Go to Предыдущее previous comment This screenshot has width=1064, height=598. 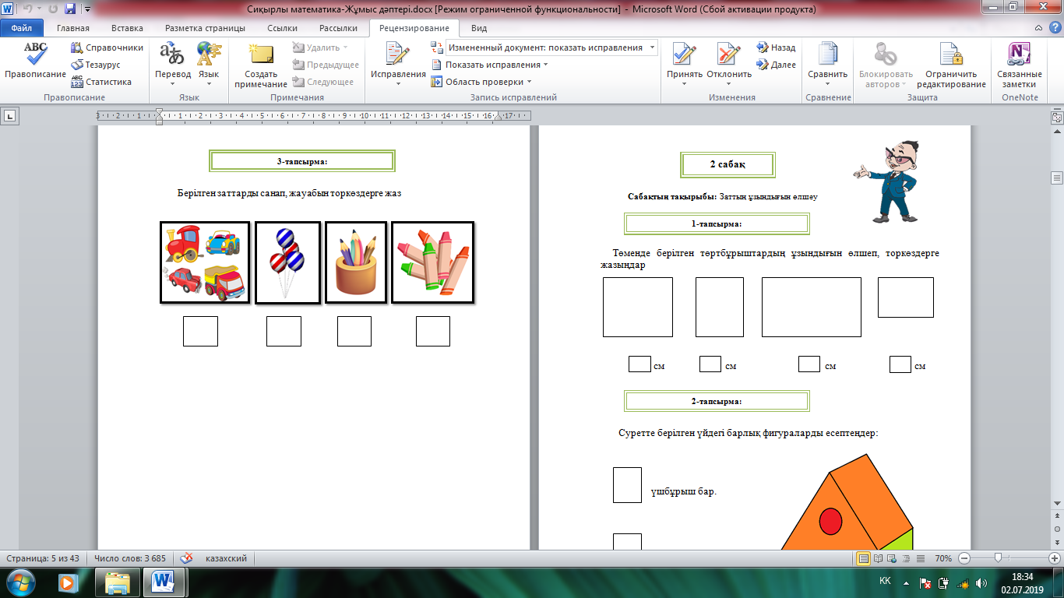click(x=326, y=65)
